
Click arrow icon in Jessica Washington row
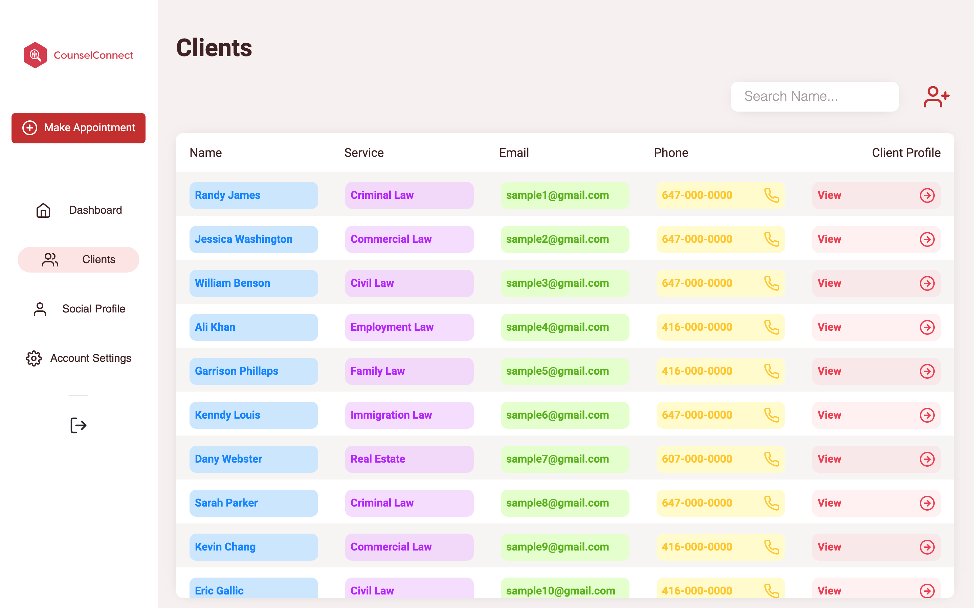(x=927, y=239)
